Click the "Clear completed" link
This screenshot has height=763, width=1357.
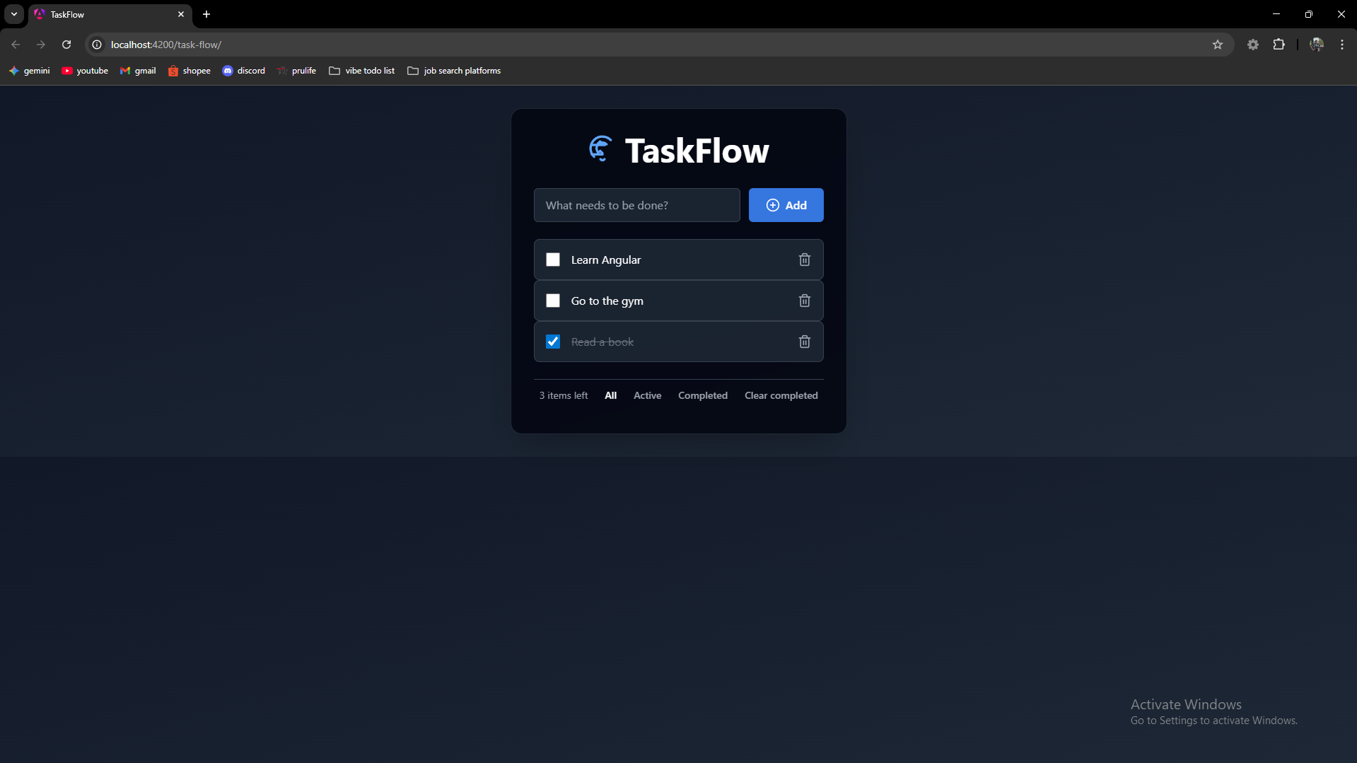781,395
